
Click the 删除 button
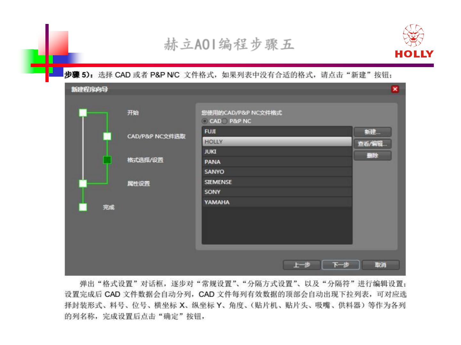coord(372,156)
